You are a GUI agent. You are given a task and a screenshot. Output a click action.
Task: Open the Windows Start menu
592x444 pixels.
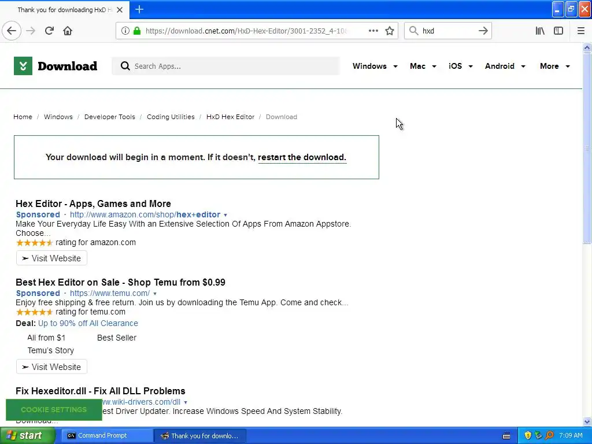[27, 435]
